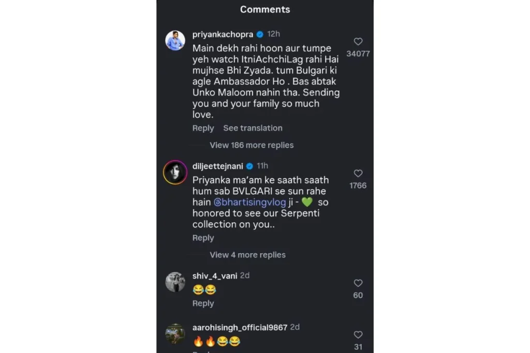Screen dimensions: 530x353
Task: Open aarohisingh_official9867's profile avatar
Action: [175, 333]
